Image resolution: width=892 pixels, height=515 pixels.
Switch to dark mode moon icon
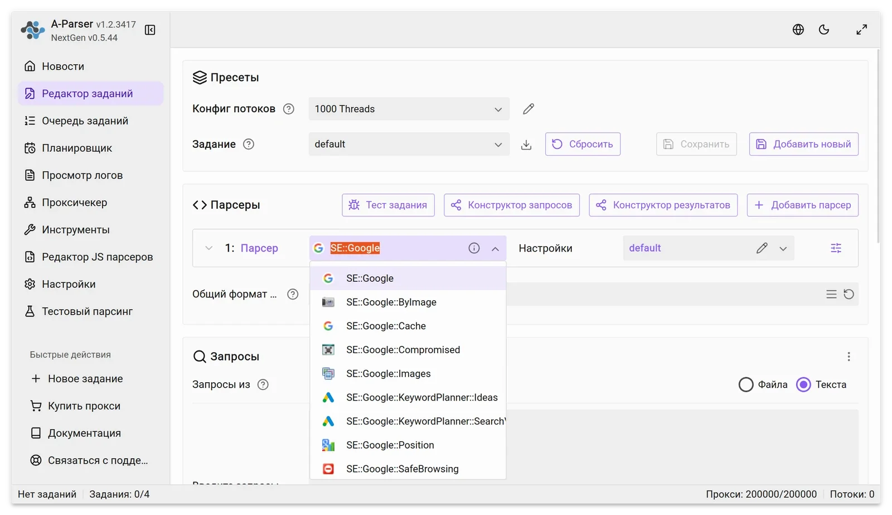coord(824,30)
